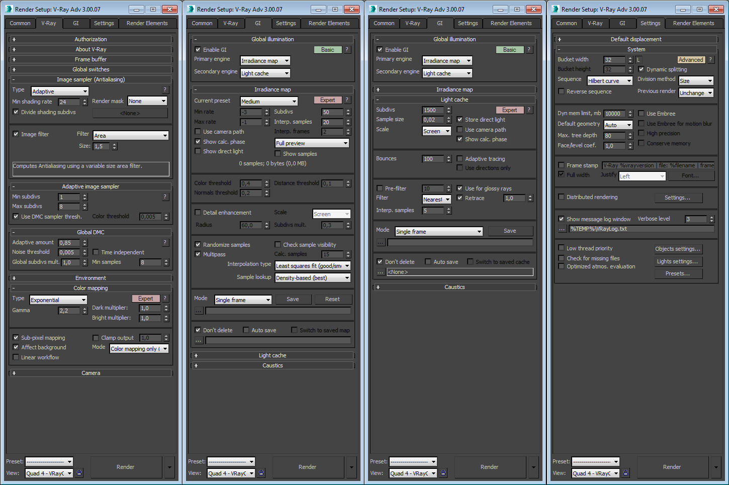The width and height of the screenshot is (729, 485).
Task: Enable Linear workflow checkbox
Action: [x=16, y=357]
